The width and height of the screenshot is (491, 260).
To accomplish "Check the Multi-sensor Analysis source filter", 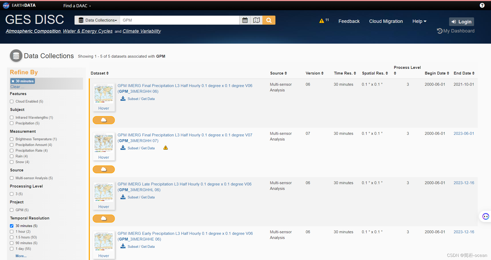I will (x=12, y=178).
